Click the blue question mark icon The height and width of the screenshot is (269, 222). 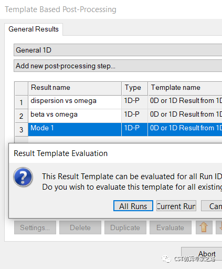click(x=23, y=177)
